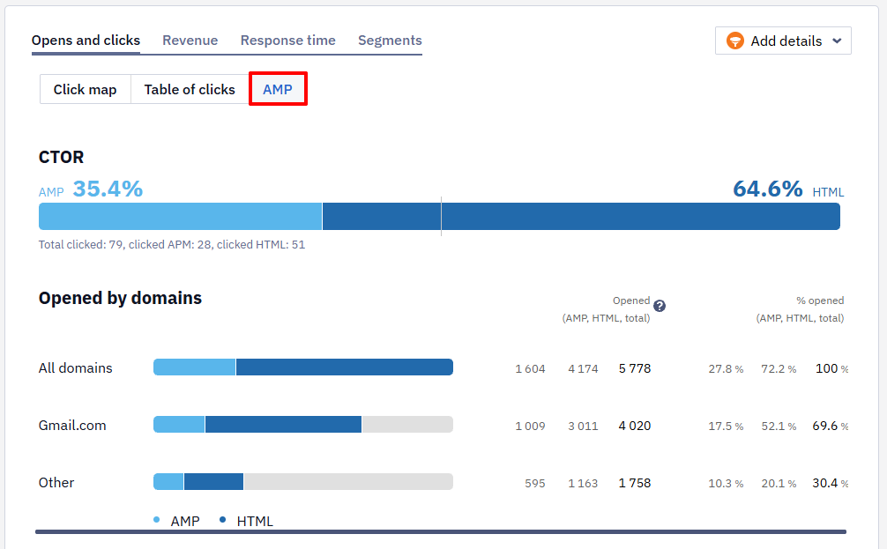
Task: Go to the Response time tab
Action: (x=288, y=41)
